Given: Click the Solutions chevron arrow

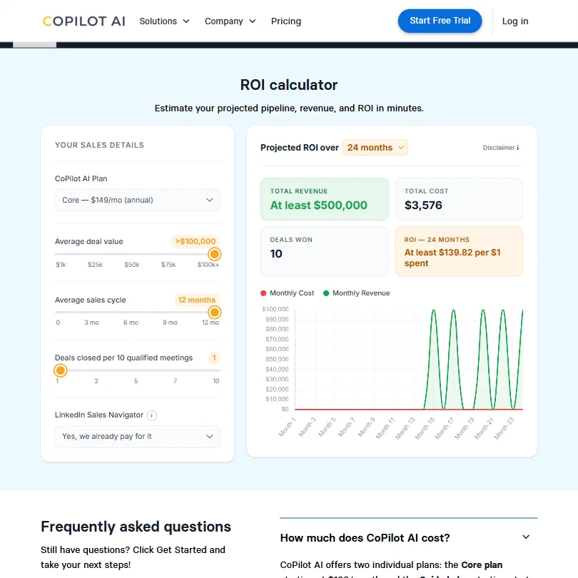Looking at the screenshot, I should [x=186, y=21].
